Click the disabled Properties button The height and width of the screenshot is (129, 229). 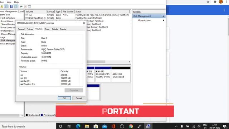[x=74, y=90]
